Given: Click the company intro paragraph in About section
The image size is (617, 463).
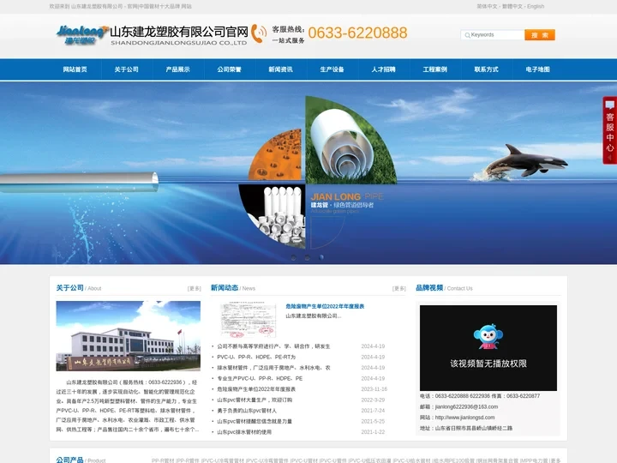Looking at the screenshot, I should (x=127, y=406).
